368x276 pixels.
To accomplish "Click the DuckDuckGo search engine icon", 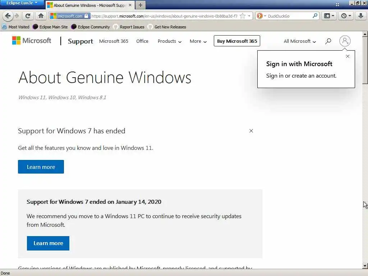I will [x=259, y=16].
